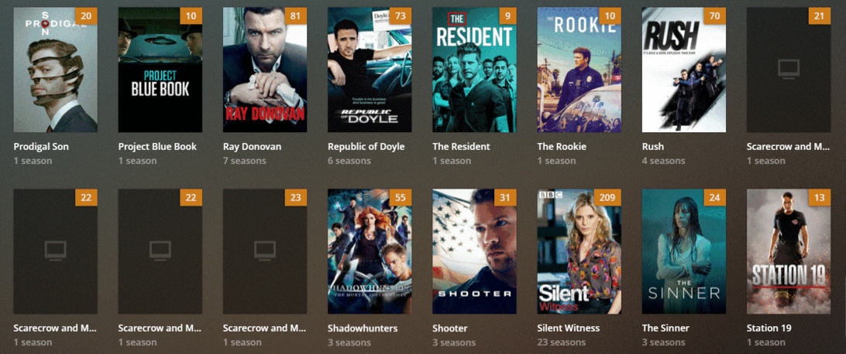Select the Ray Donovan poster
846x354 pixels.
point(265,70)
